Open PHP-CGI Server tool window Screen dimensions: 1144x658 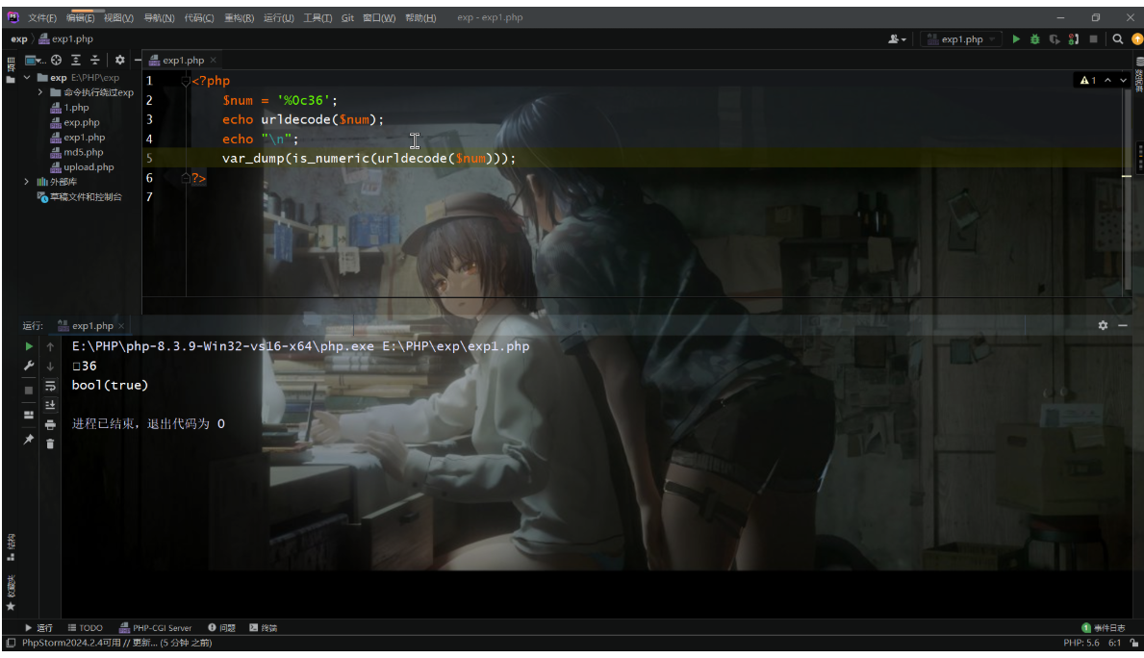[156, 628]
